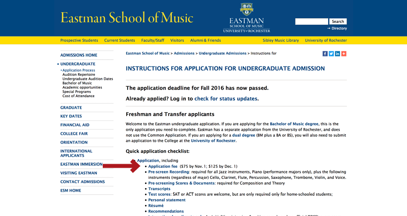Screen dimensions: 407x216
Task: Open Visitors menu
Action: [177, 41]
